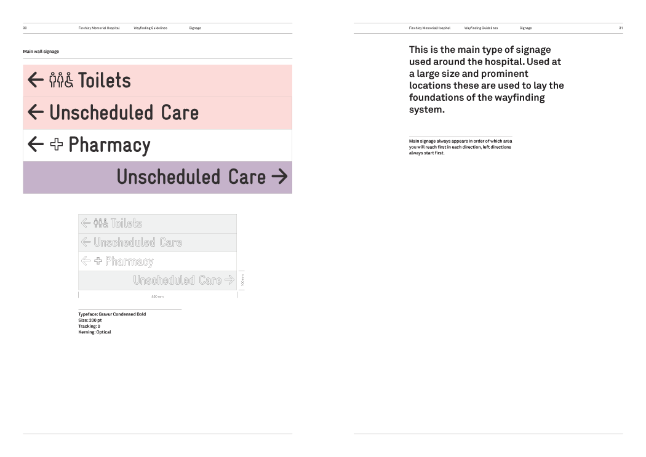
Task: Click the toilet figures icon on pink sign
Action: tap(61, 81)
